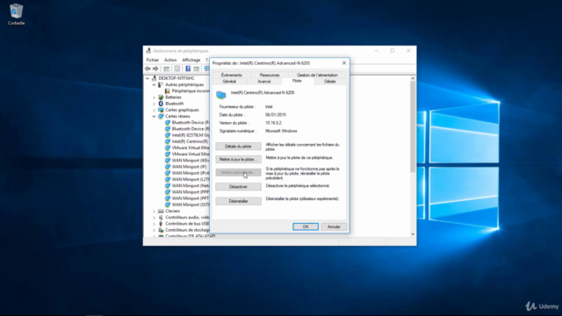
Task: Click the Détails du pilote button
Action: 238,147
